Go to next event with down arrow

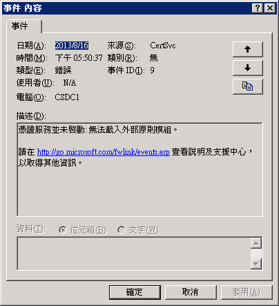248,68
